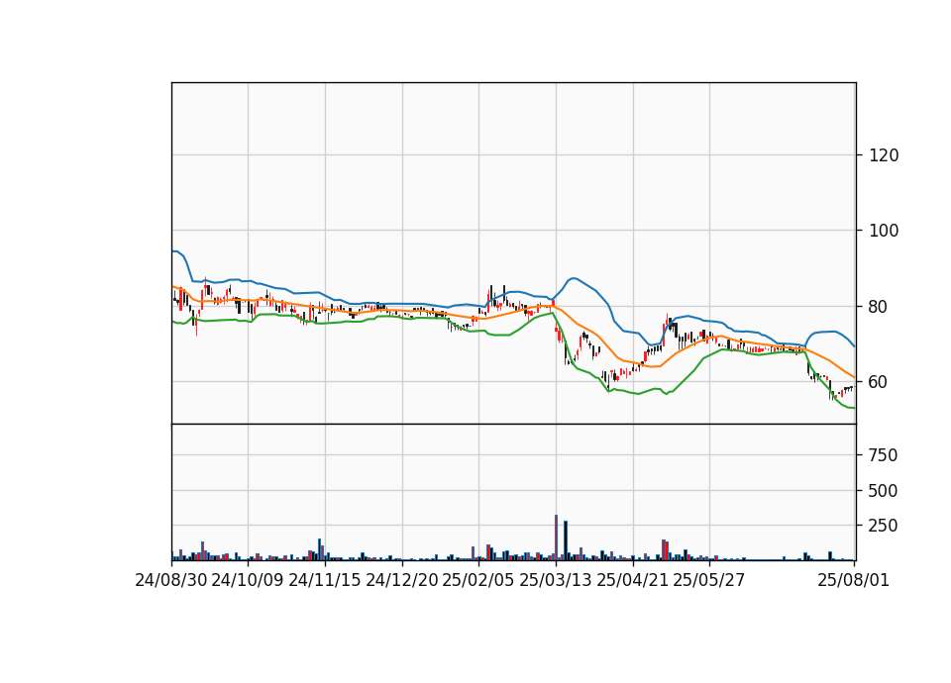The width and height of the screenshot is (951, 683).
Task: Click the 24/08/30 date label
Action: click(x=171, y=580)
